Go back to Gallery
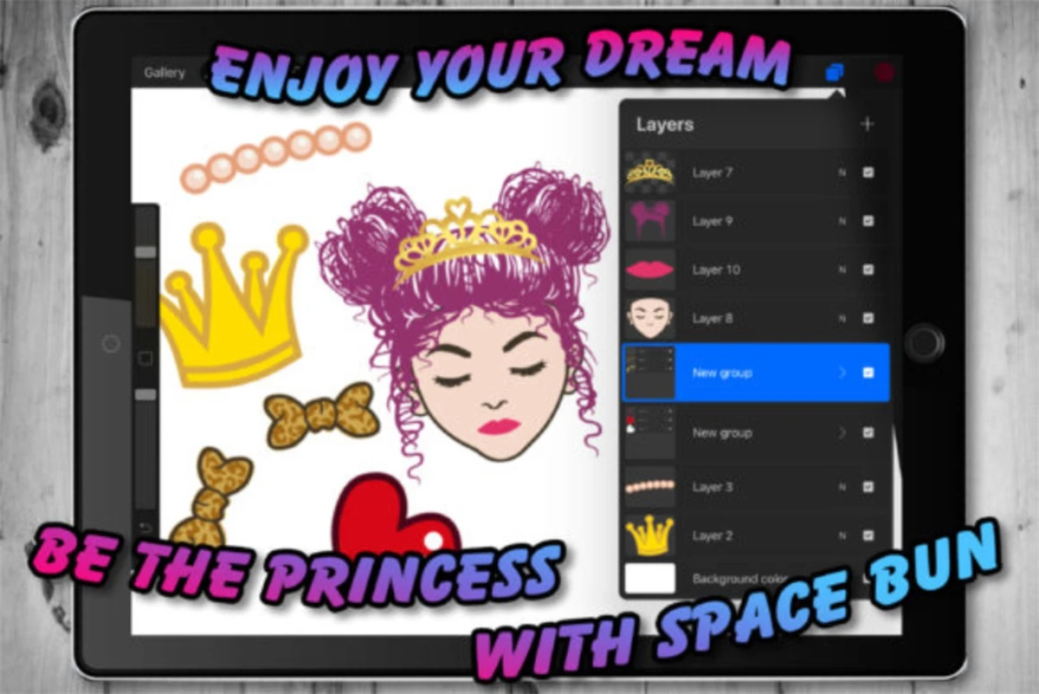The width and height of the screenshot is (1039, 694). coord(165,73)
